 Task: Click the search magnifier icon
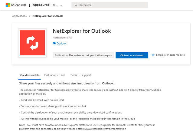click(75, 5)
